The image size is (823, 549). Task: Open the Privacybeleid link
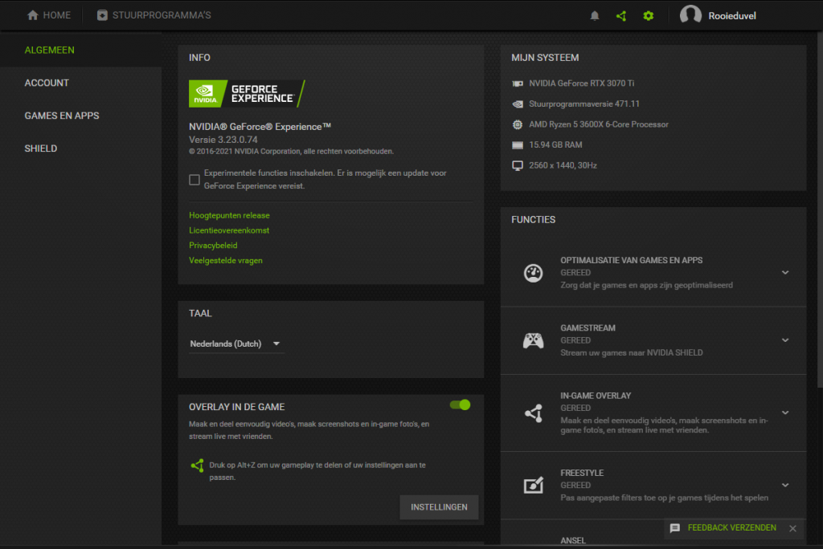tap(213, 246)
